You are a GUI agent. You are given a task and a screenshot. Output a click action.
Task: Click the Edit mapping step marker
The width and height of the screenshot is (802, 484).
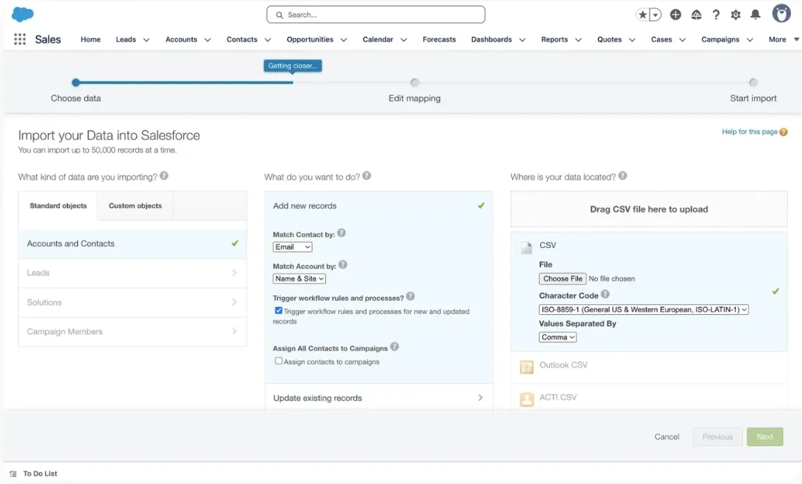[414, 82]
